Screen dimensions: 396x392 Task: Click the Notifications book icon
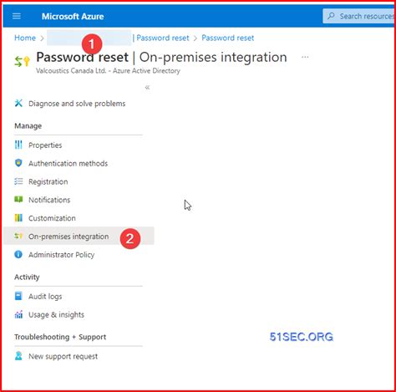pos(18,199)
